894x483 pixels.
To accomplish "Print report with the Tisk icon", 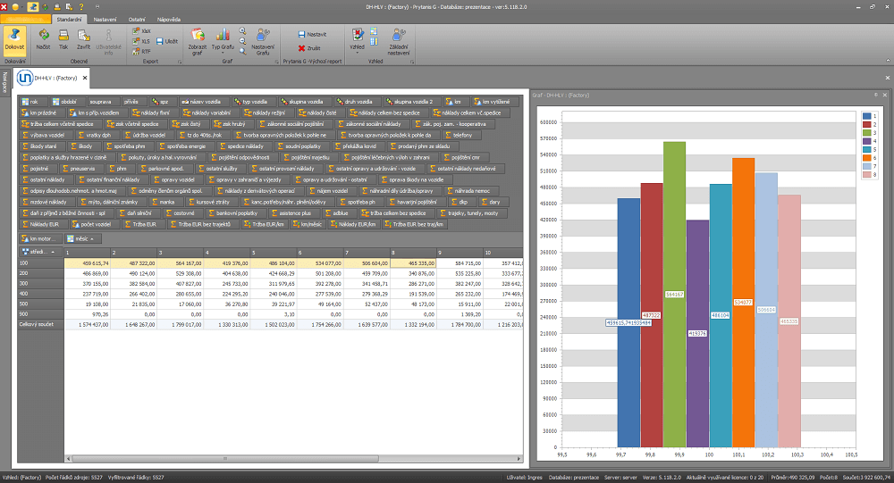I will (x=63, y=38).
